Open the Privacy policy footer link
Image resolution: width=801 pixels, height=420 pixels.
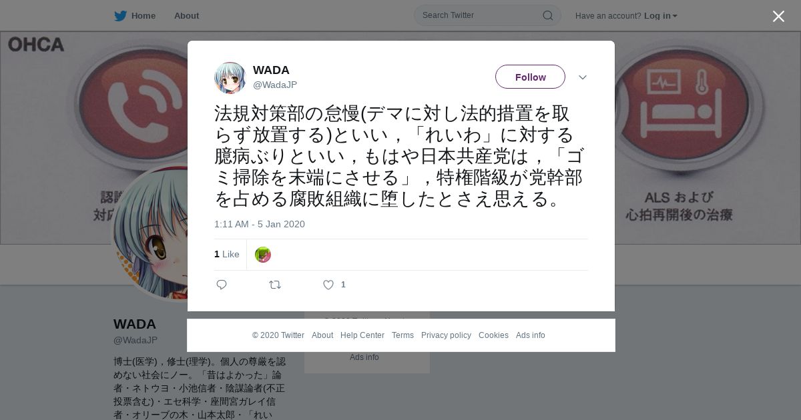click(x=446, y=335)
